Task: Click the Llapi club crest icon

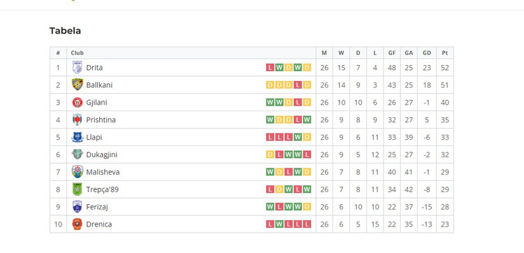Action: (x=77, y=137)
